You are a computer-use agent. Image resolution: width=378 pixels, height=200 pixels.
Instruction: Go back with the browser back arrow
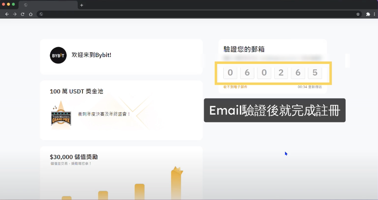tap(7, 14)
